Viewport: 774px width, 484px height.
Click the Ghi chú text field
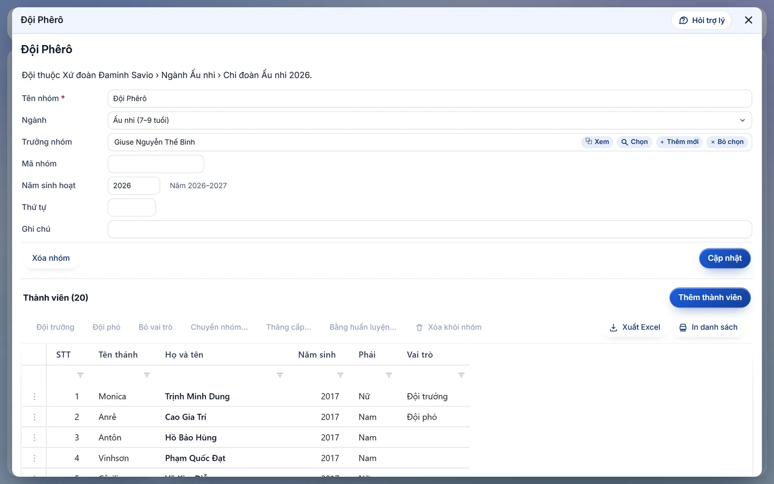click(430, 229)
